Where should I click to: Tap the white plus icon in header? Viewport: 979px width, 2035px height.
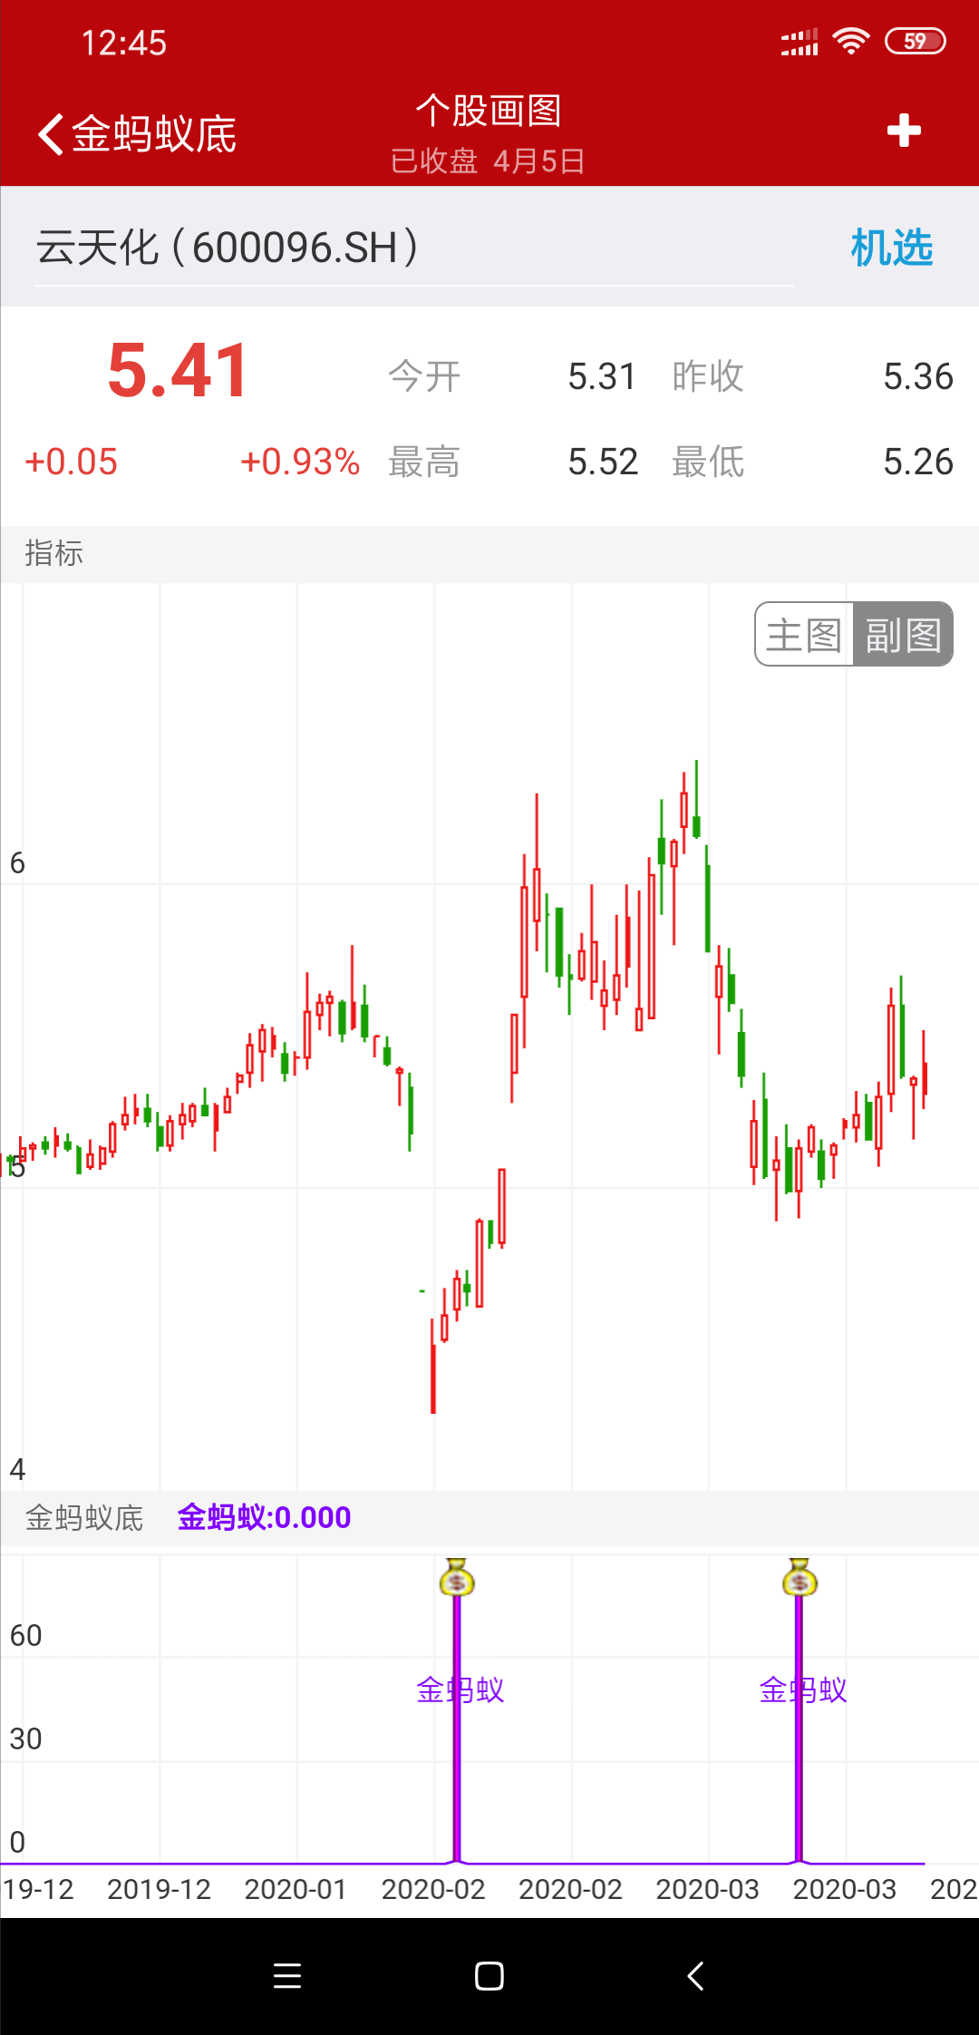903,131
